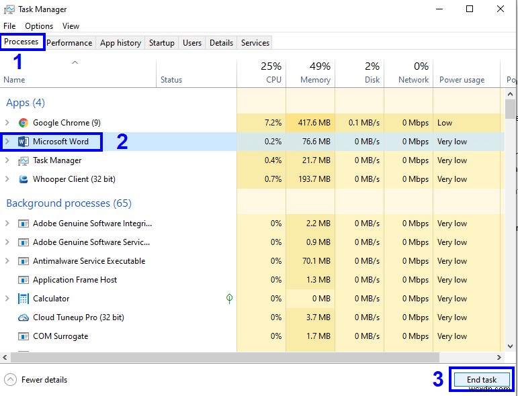Image resolution: width=518 pixels, height=396 pixels.
Task: Click the Adobe Genuine Software Service icon
Action: click(x=23, y=242)
